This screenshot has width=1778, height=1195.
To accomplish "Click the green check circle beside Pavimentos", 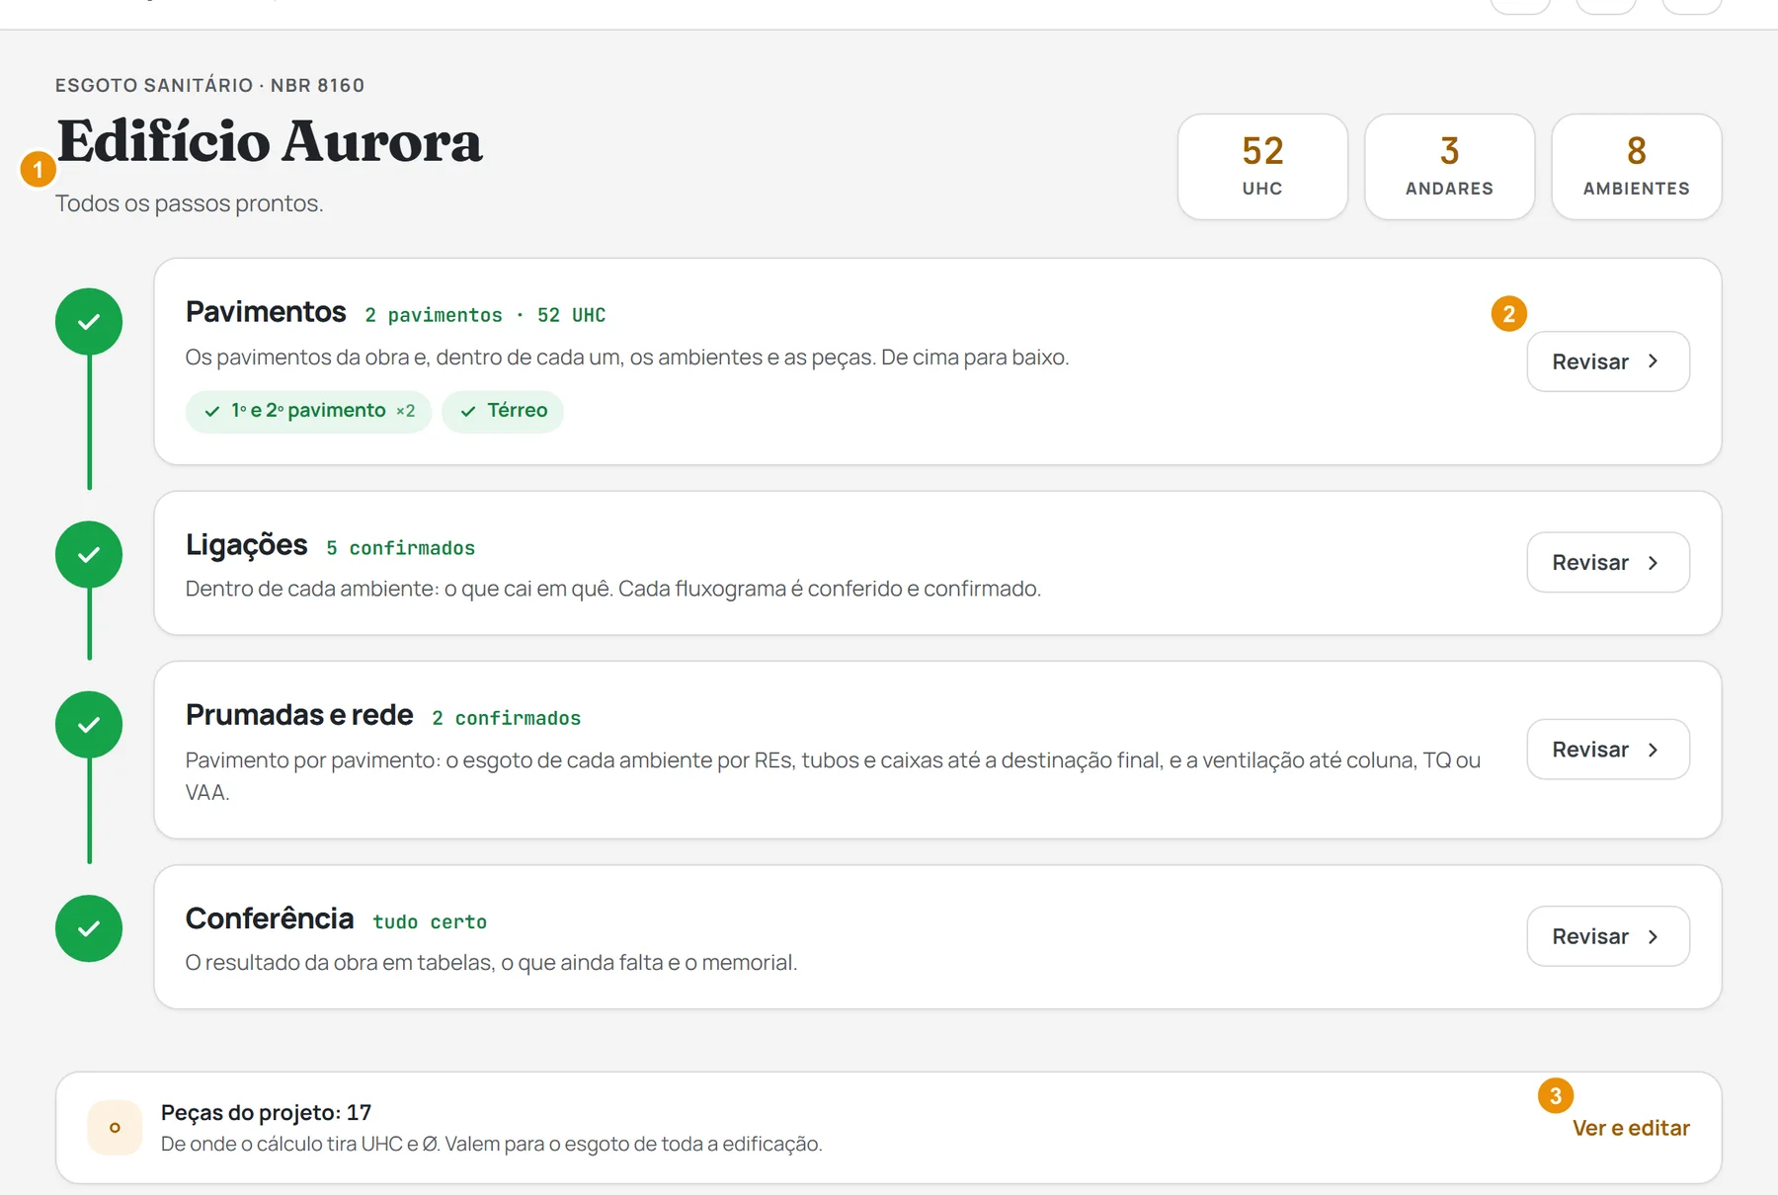I will pos(89,322).
